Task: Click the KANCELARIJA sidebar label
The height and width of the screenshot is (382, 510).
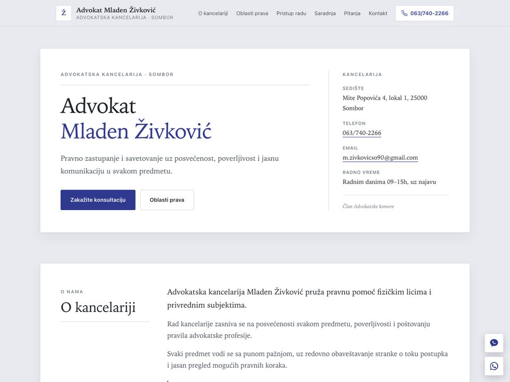Action: [362, 74]
